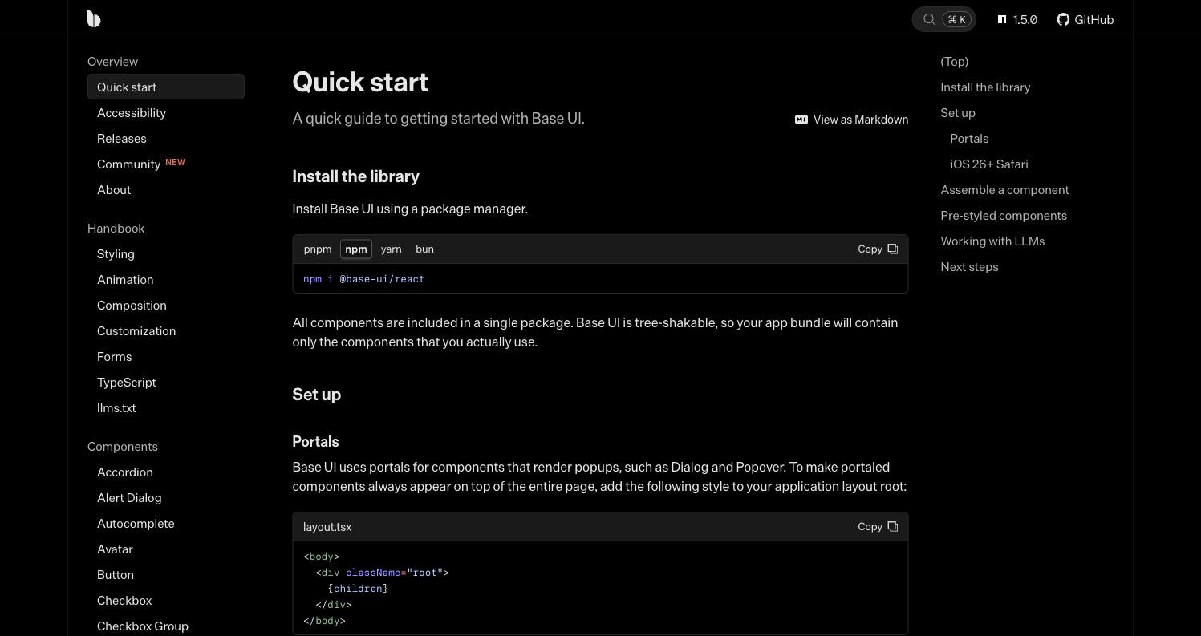The width and height of the screenshot is (1201, 636).
Task: Jump to Next steps section
Action: point(969,267)
